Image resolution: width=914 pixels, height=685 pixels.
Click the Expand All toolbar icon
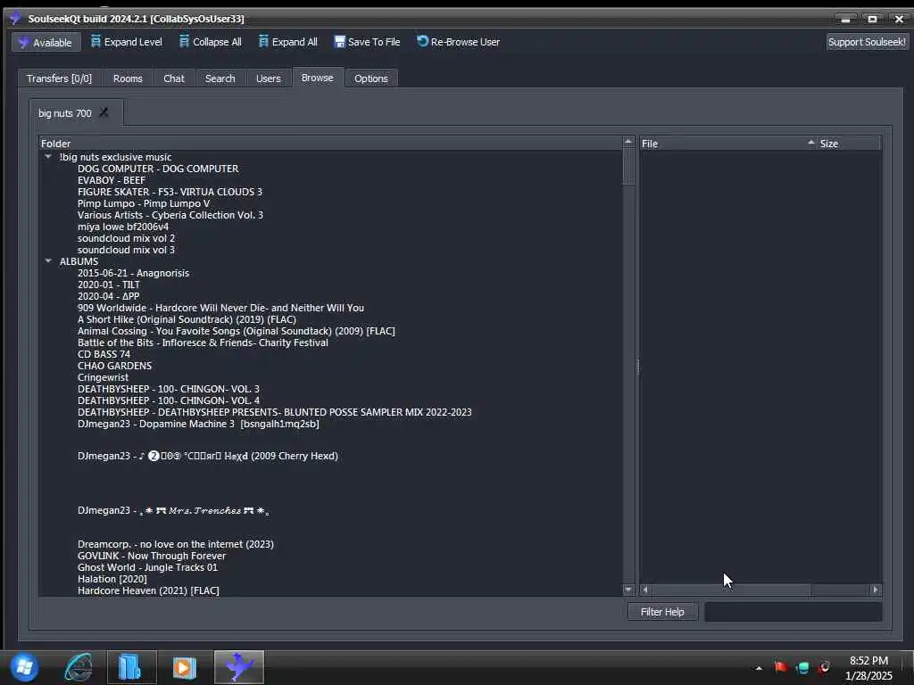[263, 41]
